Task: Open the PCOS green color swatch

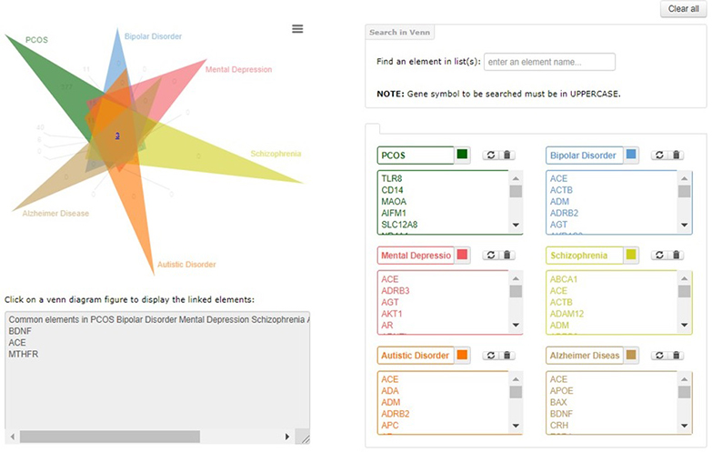Action: (x=463, y=156)
